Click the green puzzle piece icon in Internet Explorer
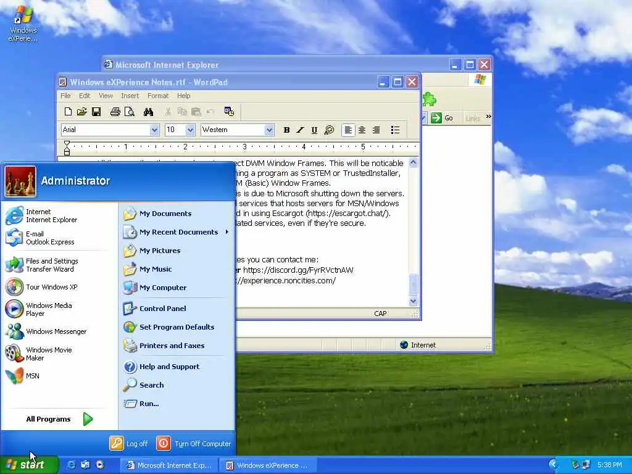This screenshot has width=632, height=474. [430, 99]
